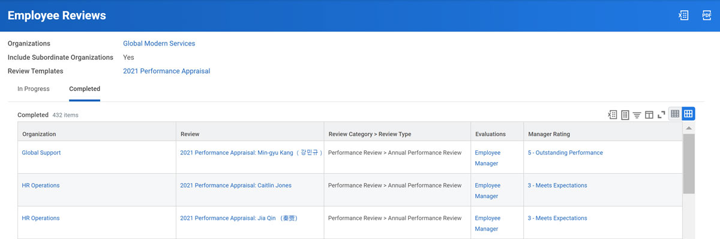Click Review Category > Review Type column header
Image resolution: width=720 pixels, height=239 pixels.
coord(397,132)
